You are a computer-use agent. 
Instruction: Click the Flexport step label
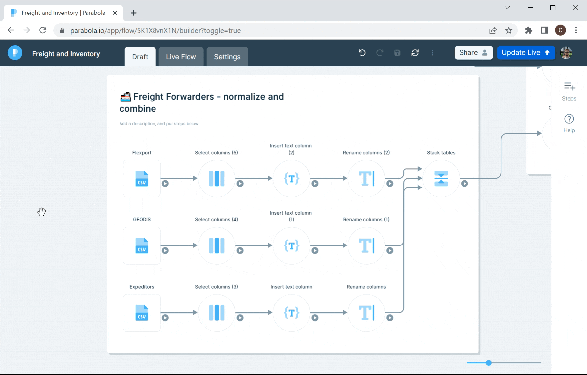[142, 153]
